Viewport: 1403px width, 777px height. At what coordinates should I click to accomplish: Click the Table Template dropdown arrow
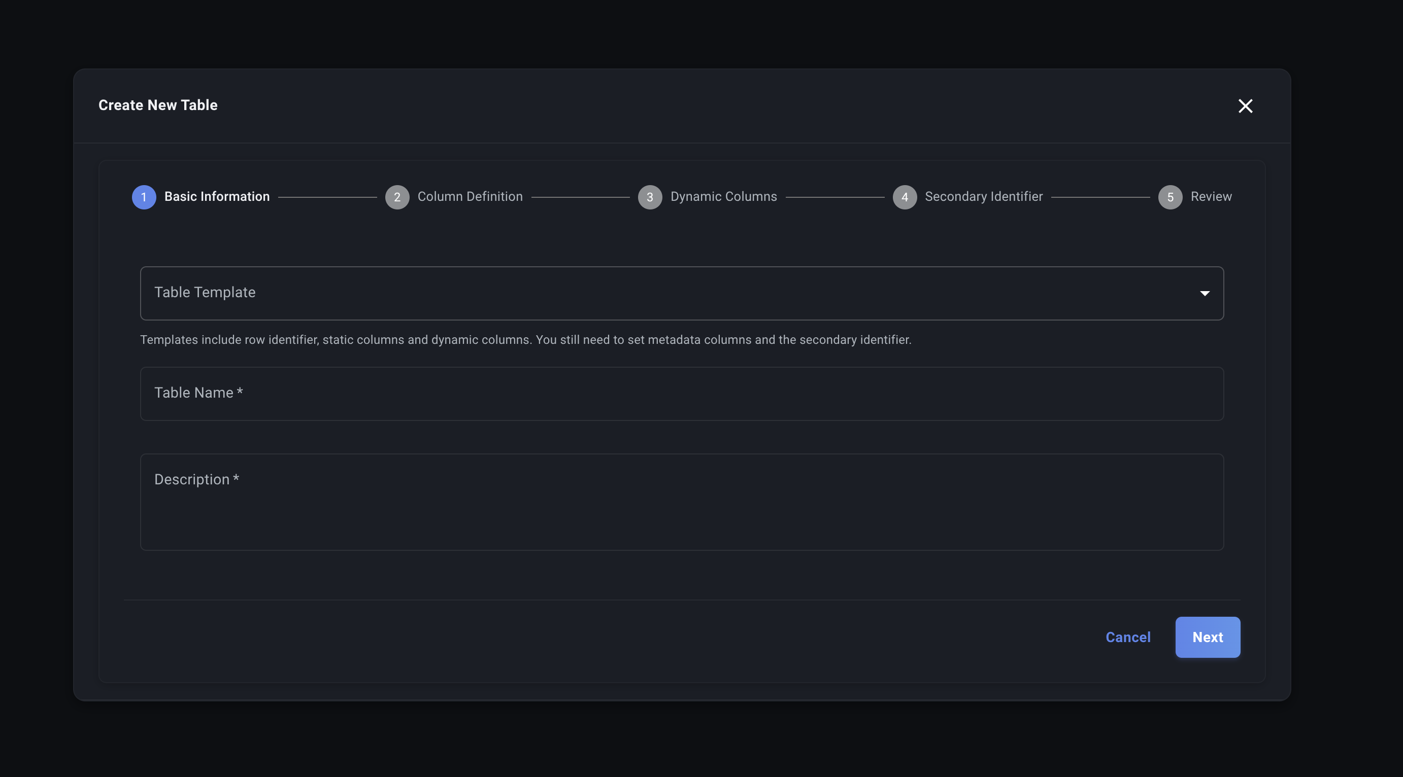coord(1204,293)
